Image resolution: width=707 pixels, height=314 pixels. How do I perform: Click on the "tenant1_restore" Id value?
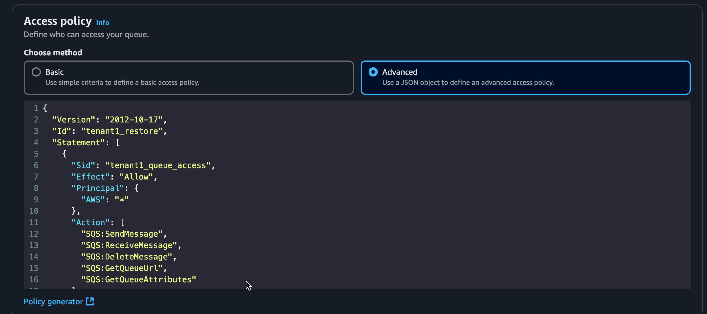(122, 131)
